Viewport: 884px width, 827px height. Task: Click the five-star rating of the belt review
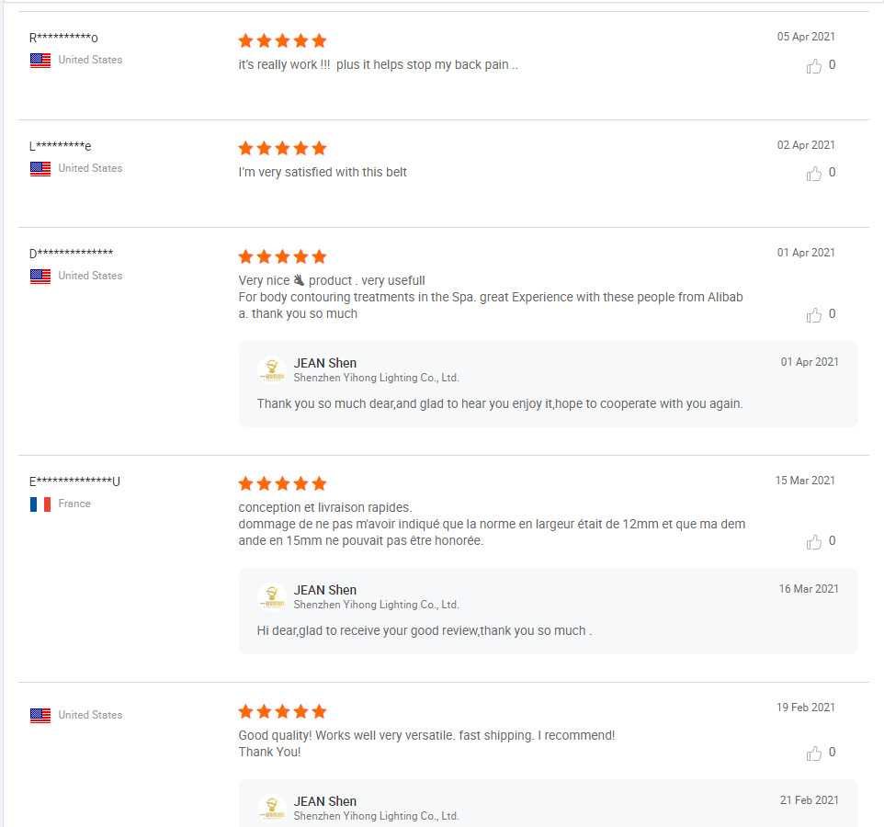(x=282, y=148)
